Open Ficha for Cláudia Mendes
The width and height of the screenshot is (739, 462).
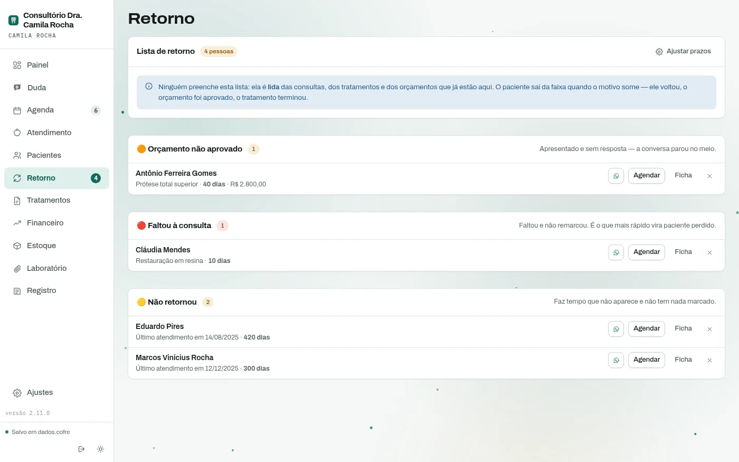683,252
